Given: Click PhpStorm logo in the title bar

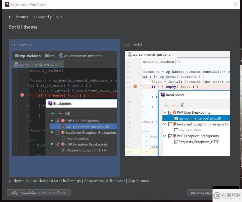Looking at the screenshot, I should 7,4.
